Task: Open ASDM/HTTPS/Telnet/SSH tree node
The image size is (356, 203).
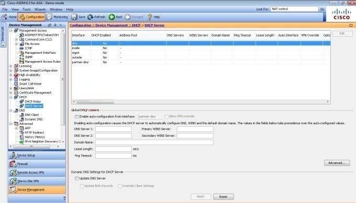Action: click(x=41, y=35)
